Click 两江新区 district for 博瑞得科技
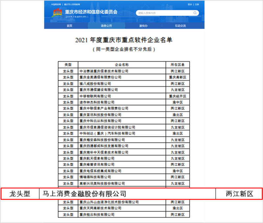Image resolution: width=263 pixels, height=223 pixels. (178, 177)
